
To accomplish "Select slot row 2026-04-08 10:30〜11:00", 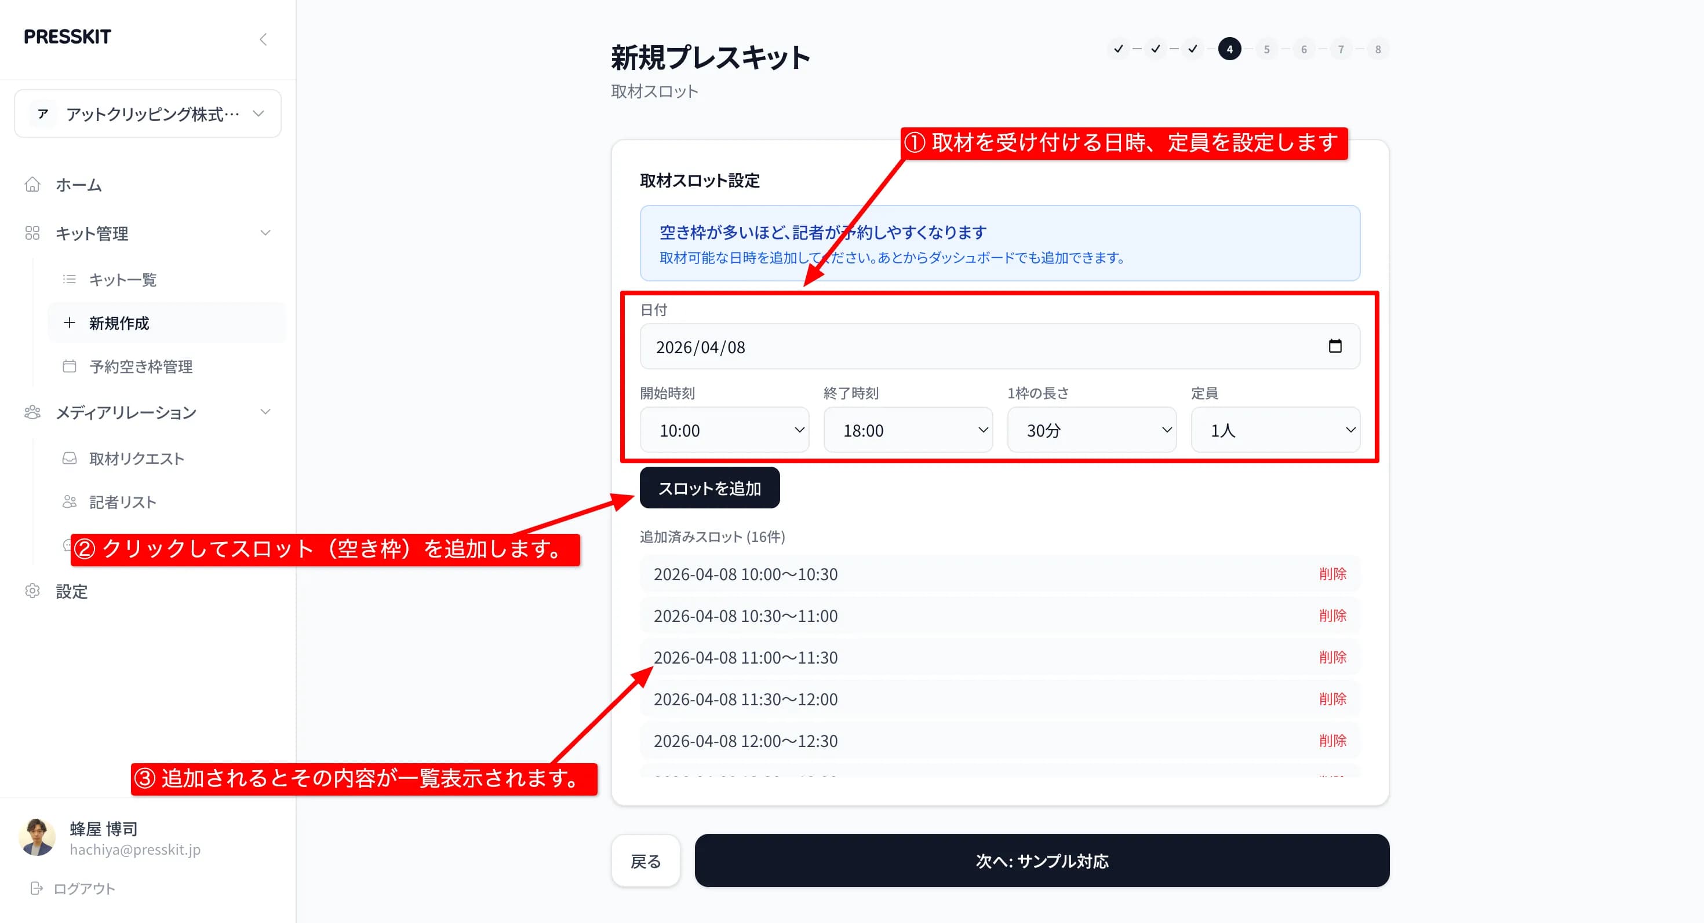I will point(1000,615).
